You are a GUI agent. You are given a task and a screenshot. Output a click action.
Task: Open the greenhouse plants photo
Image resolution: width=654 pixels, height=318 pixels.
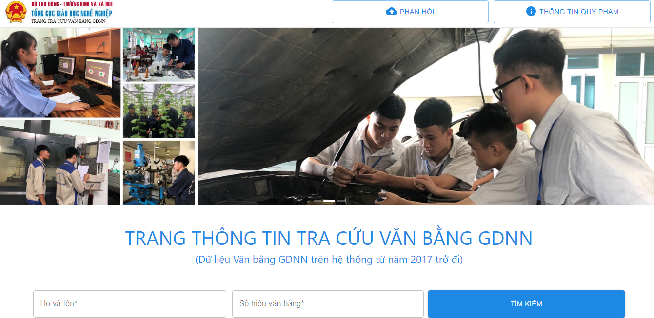159,111
